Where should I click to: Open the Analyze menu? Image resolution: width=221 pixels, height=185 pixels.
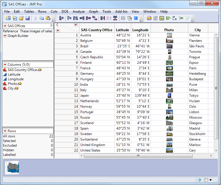(78, 12)
